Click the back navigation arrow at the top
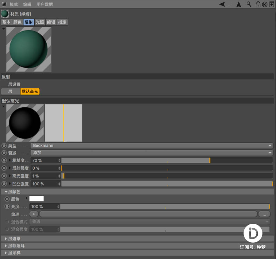The width and height of the screenshot is (276, 259). 221,4
